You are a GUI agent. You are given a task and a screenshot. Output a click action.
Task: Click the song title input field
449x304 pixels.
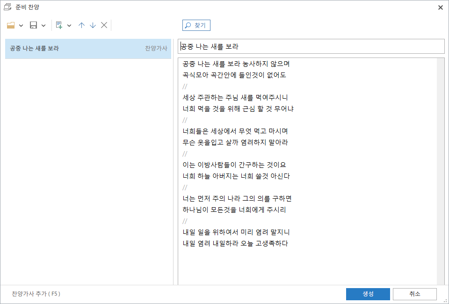pyautogui.click(x=311, y=46)
